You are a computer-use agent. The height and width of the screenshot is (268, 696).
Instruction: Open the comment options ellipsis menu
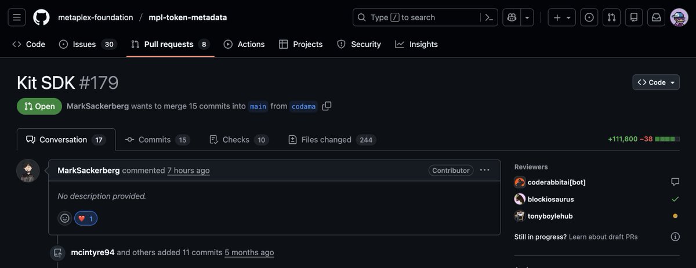(485, 170)
